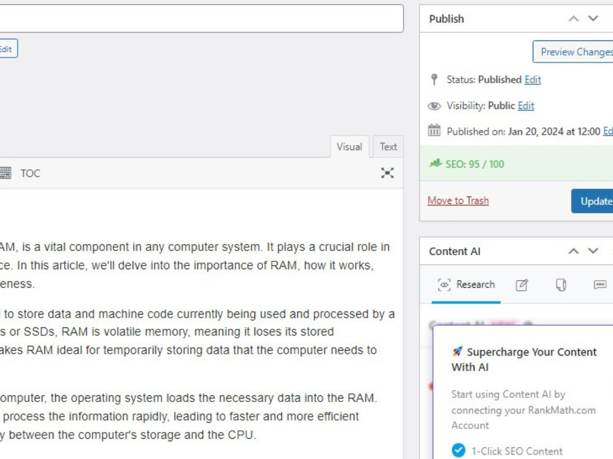Click the green SEO score chart icon
The width and height of the screenshot is (613, 459).
pyautogui.click(x=435, y=163)
